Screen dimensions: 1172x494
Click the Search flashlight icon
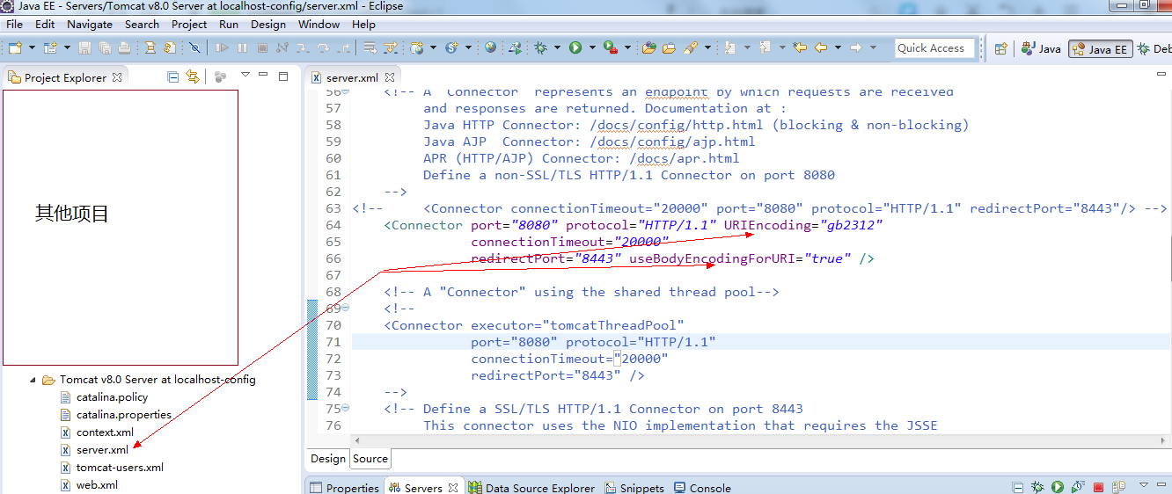pyautogui.click(x=691, y=47)
